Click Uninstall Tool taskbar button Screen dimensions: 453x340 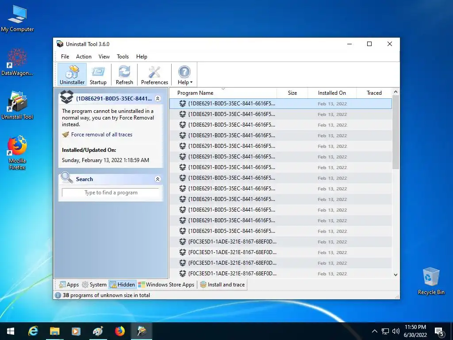pyautogui.click(x=142, y=331)
